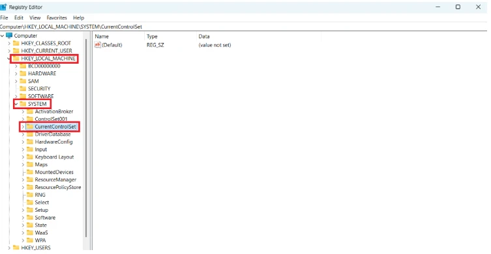Screen dimensions: 491x254
Task: Expand the CurrentControlSet chevron
Action: coord(23,127)
